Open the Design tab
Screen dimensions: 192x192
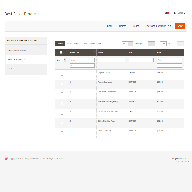tap(11, 68)
